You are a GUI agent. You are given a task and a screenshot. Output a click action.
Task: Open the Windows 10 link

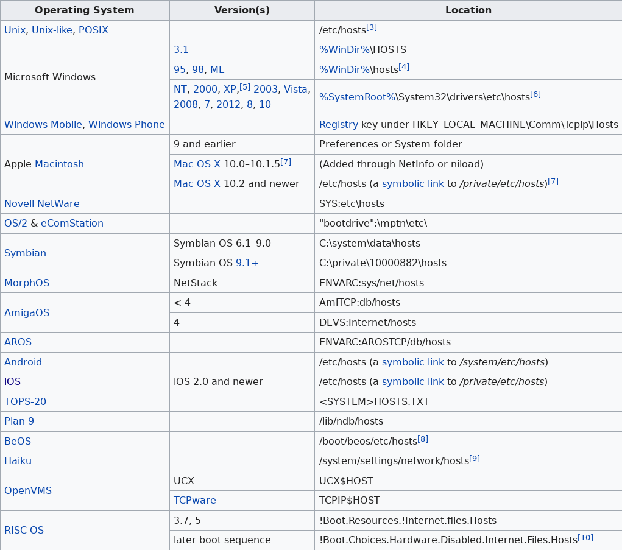tap(265, 104)
